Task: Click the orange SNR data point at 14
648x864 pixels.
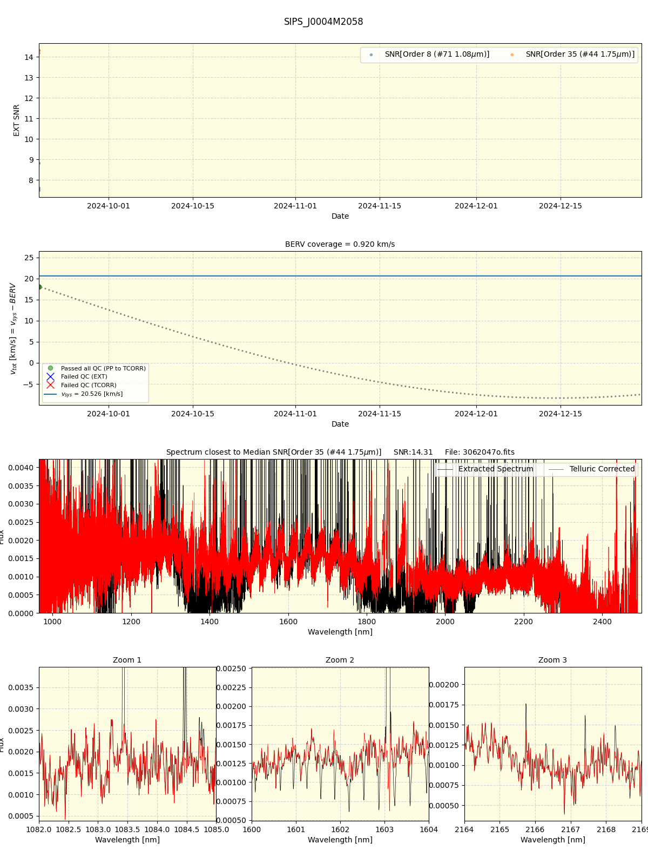Action: pyautogui.click(x=39, y=51)
